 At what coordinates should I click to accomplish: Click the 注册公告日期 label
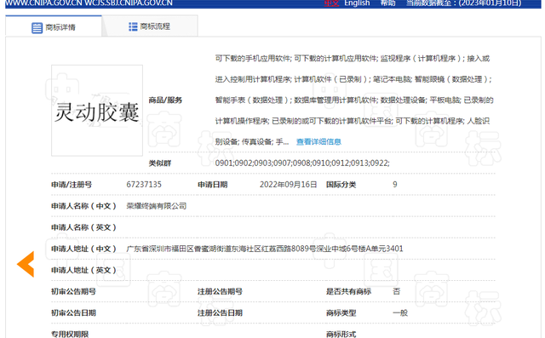(220, 313)
